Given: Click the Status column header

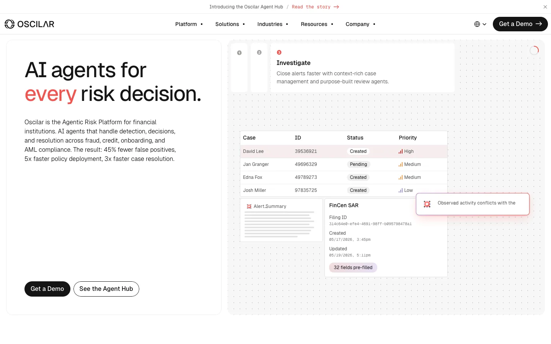Looking at the screenshot, I should click(x=355, y=138).
